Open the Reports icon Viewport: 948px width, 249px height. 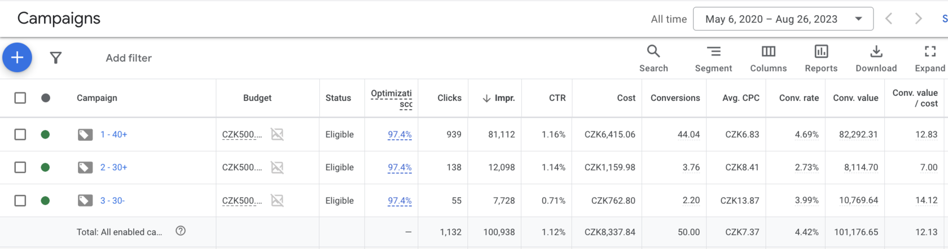(821, 59)
